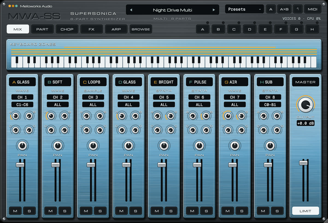Adjust the pan knob on part E BRIGHT

[164, 146]
